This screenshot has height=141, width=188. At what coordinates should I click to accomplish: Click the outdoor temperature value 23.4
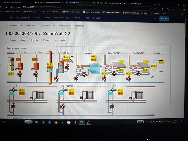(x=10, y=74)
